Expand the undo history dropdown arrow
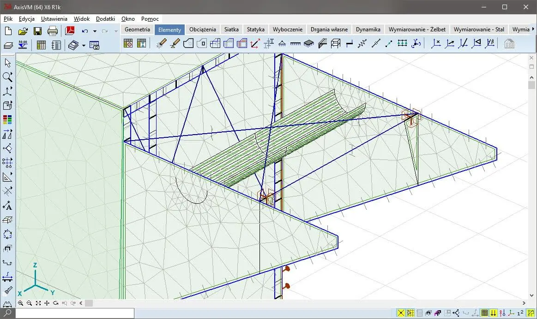The height and width of the screenshot is (319, 537). tap(95, 31)
